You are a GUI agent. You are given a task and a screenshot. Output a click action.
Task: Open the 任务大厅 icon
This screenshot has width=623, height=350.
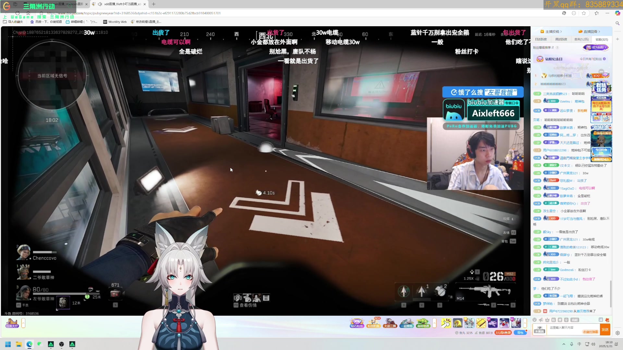click(x=12, y=323)
